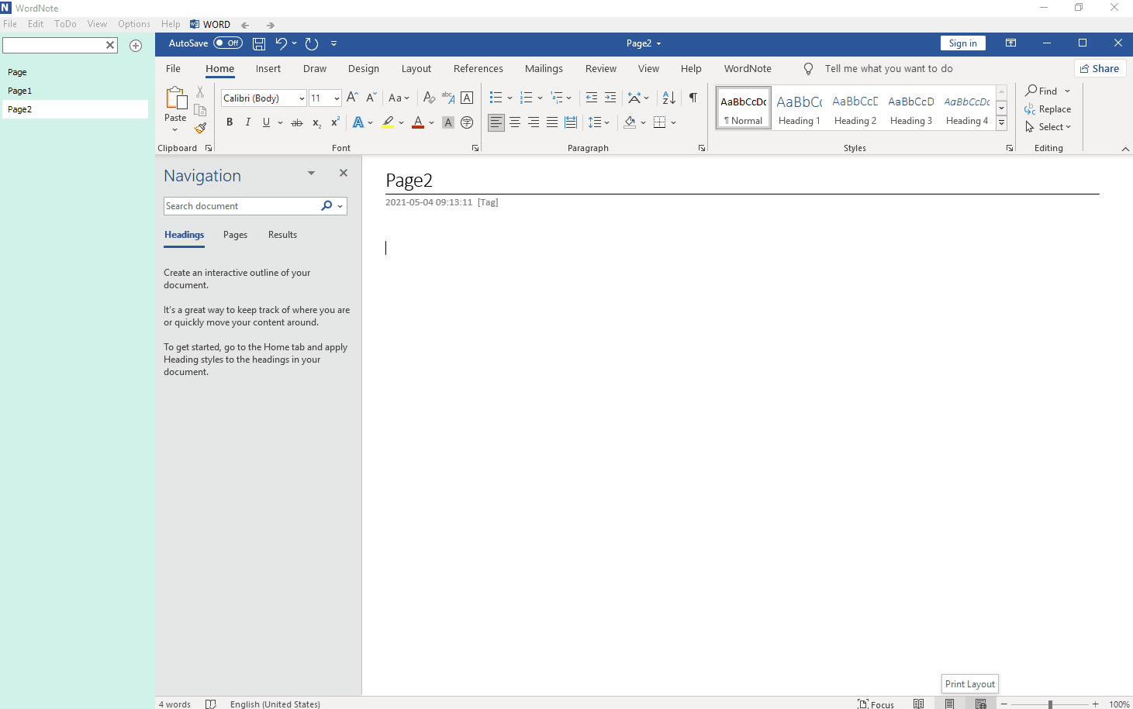Click the Sign in button
The image size is (1133, 709).
pyautogui.click(x=962, y=43)
